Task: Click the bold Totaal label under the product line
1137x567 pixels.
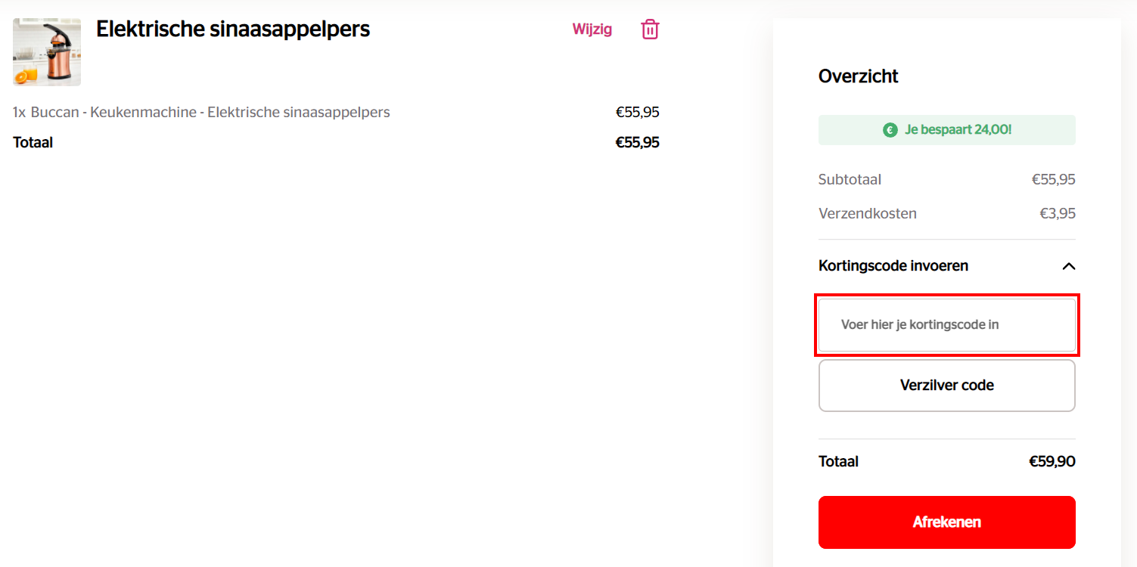Action: (x=33, y=143)
